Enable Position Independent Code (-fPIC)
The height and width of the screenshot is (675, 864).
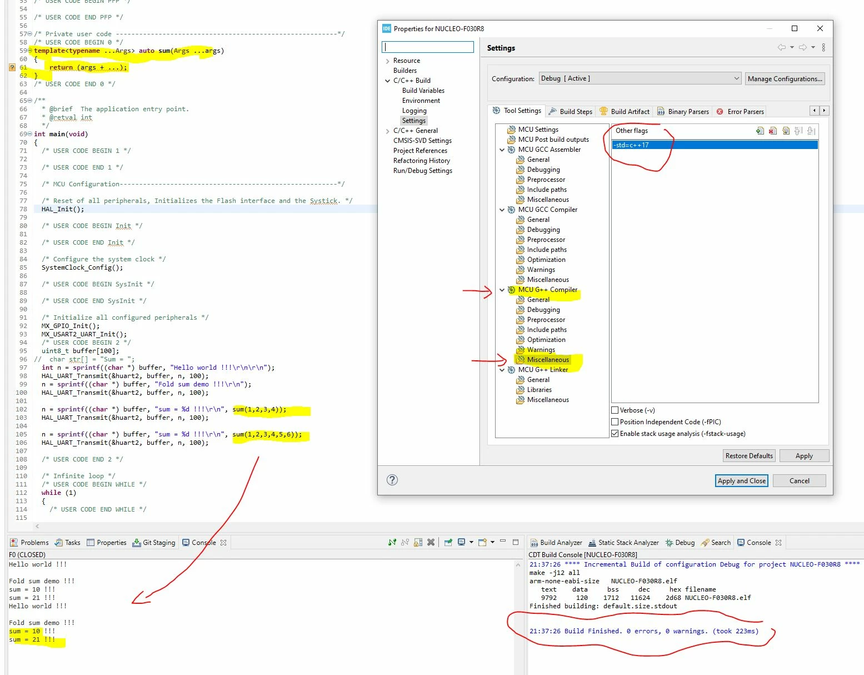coord(615,422)
